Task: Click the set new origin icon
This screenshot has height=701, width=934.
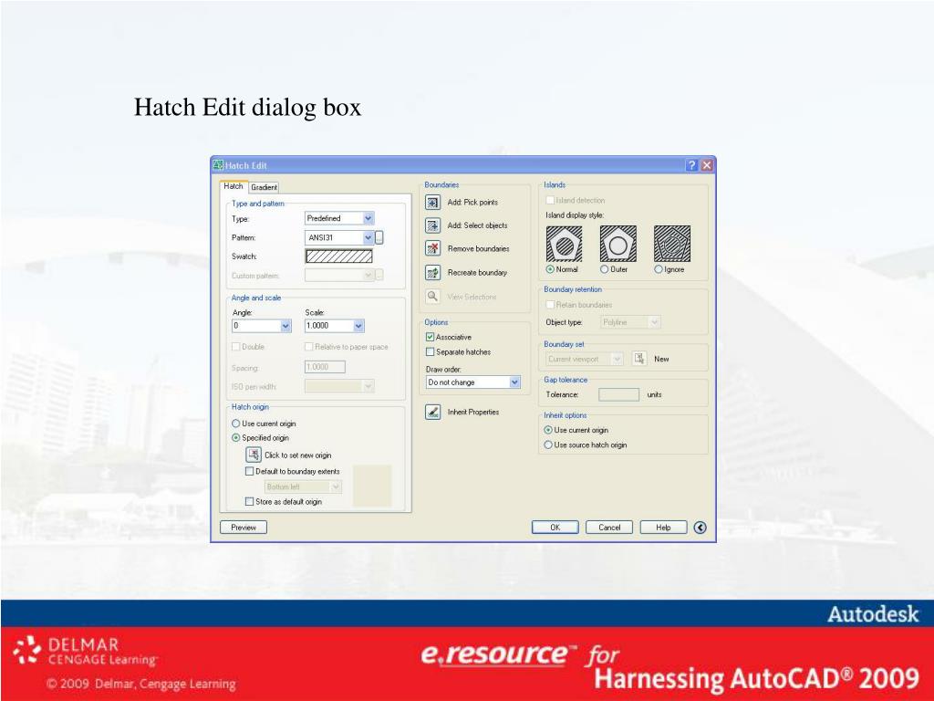Action: (254, 455)
